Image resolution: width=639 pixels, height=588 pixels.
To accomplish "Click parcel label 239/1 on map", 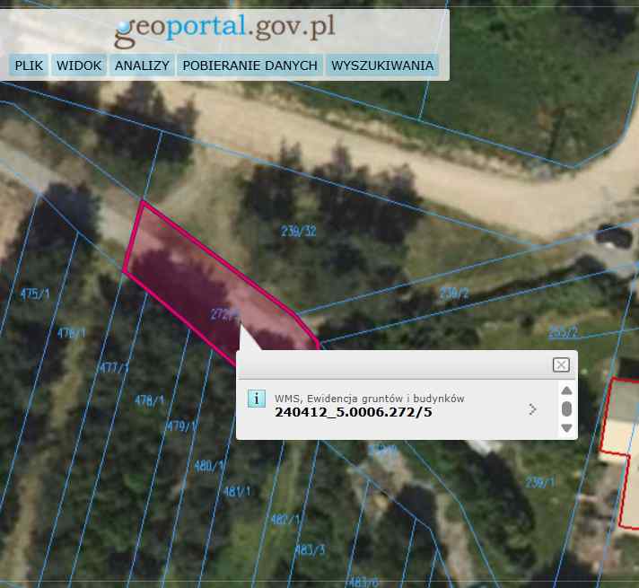I will click(x=540, y=482).
